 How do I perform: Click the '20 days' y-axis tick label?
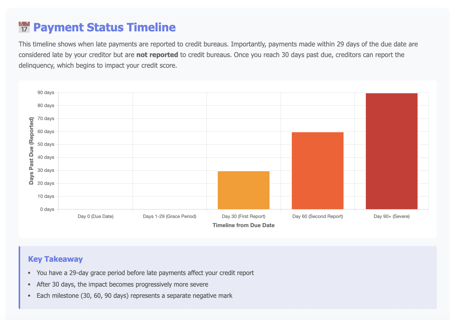46,183
